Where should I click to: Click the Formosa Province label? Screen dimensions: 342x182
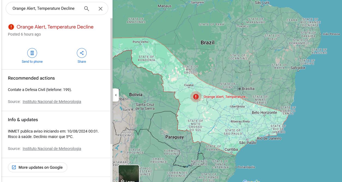[x=172, y=152]
